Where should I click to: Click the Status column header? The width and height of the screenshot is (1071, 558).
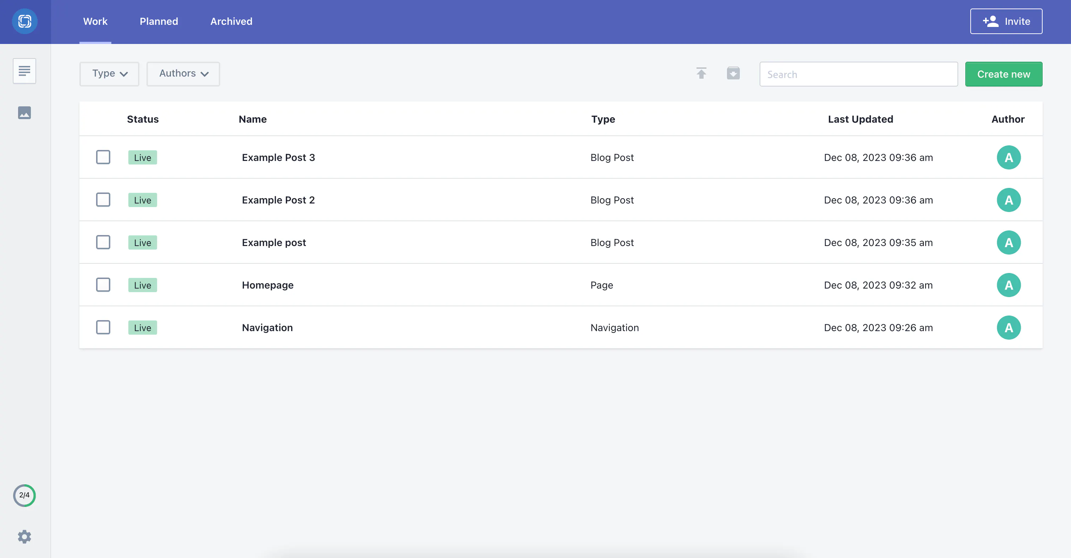coord(143,119)
